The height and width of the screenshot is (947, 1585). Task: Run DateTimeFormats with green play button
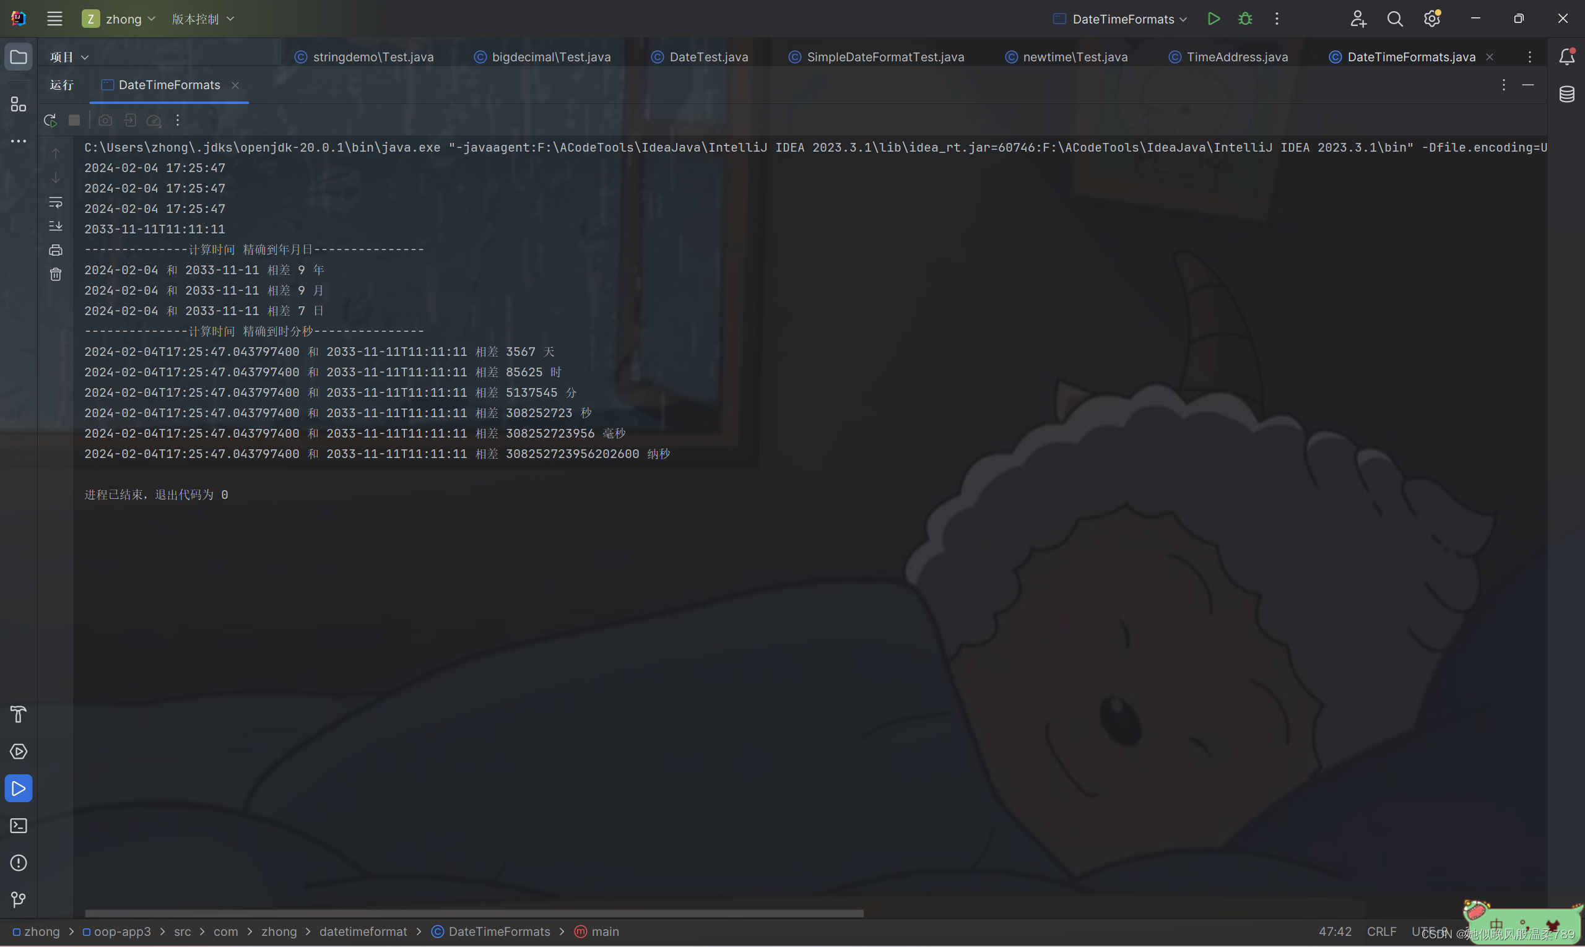1214,19
